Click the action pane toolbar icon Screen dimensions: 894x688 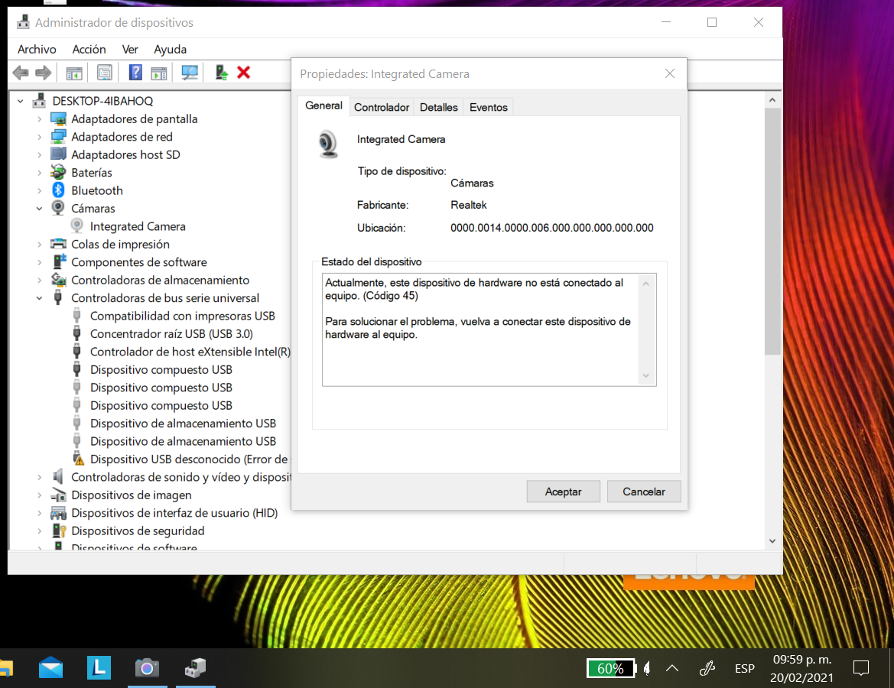tap(158, 73)
